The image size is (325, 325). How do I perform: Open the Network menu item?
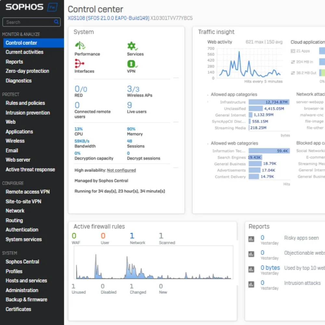(15, 211)
